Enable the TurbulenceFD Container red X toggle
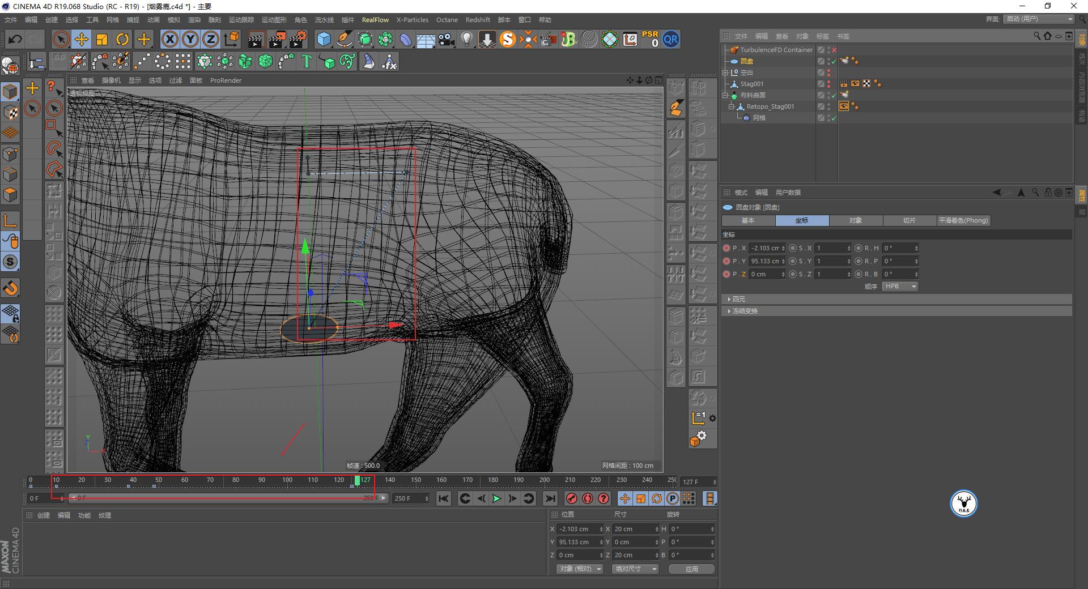The height and width of the screenshot is (589, 1088). (x=834, y=50)
